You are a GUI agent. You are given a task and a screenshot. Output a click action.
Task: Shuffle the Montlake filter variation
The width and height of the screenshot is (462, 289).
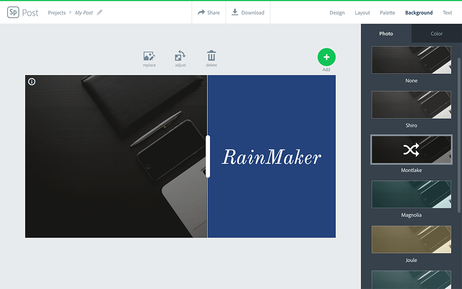coord(411,150)
